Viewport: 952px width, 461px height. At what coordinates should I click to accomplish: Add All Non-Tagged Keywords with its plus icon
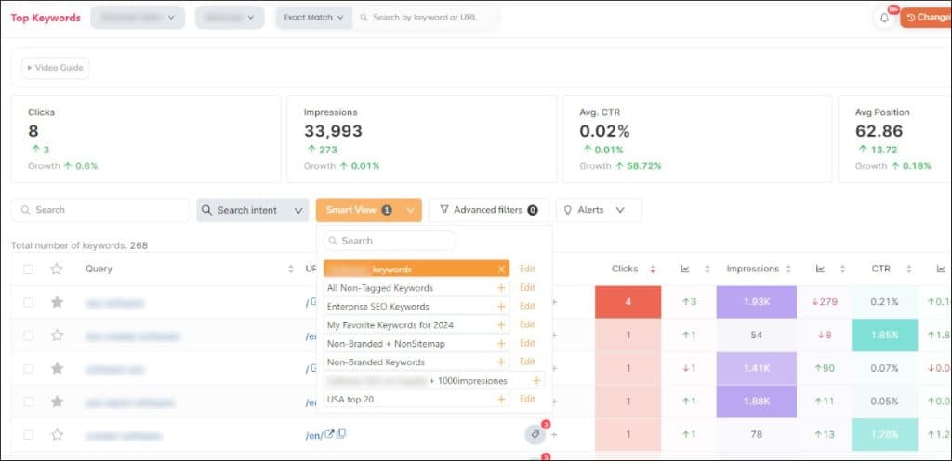tap(501, 287)
